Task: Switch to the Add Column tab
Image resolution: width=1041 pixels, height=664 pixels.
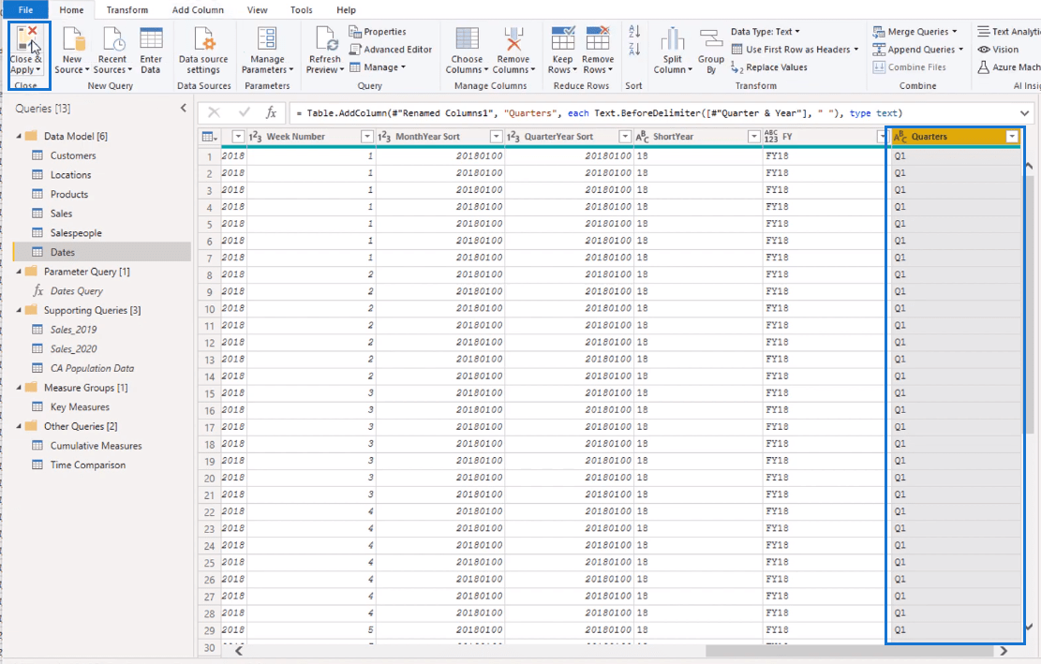Action: (198, 10)
